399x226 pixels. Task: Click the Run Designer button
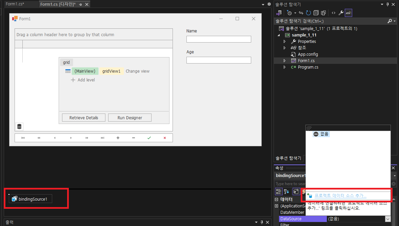130,118
